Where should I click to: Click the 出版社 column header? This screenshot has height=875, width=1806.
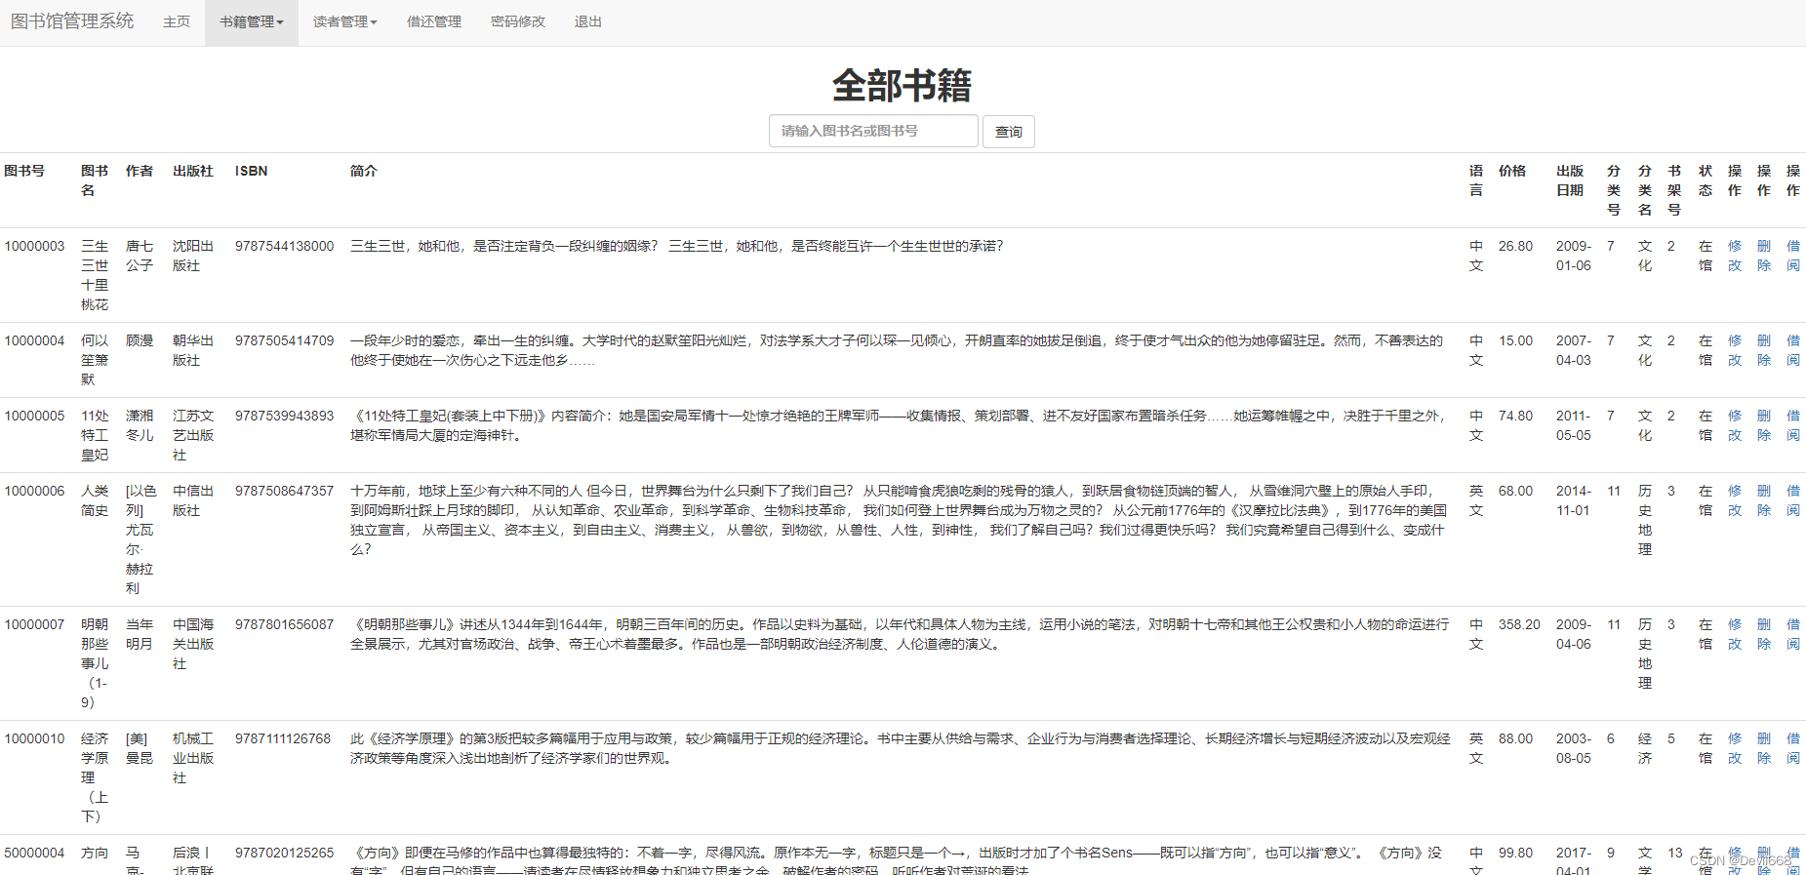[x=193, y=171]
